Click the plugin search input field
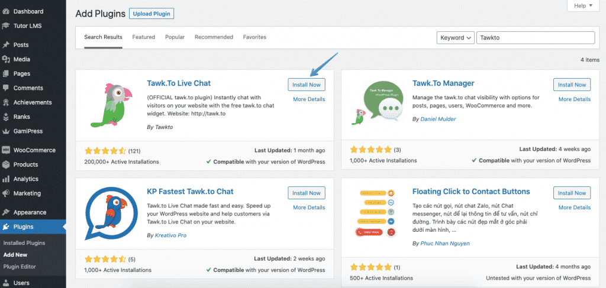This screenshot has height=288, width=606. click(535, 37)
